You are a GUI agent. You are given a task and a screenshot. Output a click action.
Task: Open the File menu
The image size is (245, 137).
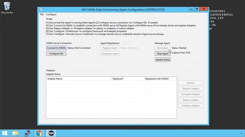point(42,14)
